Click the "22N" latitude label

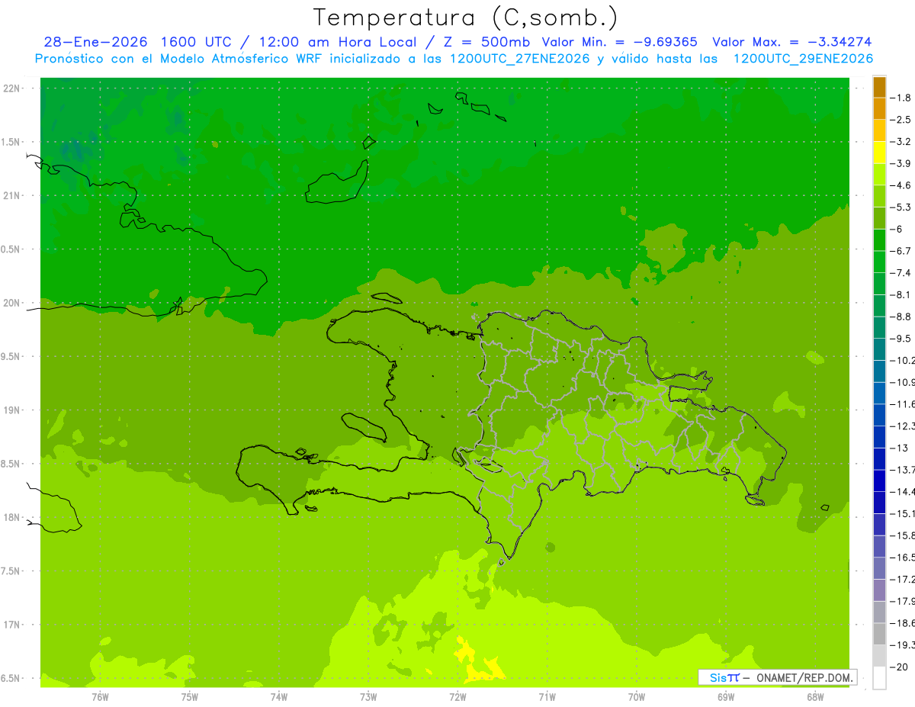coord(11,88)
